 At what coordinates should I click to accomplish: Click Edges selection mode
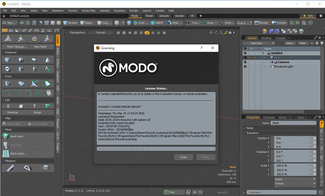[87, 23]
